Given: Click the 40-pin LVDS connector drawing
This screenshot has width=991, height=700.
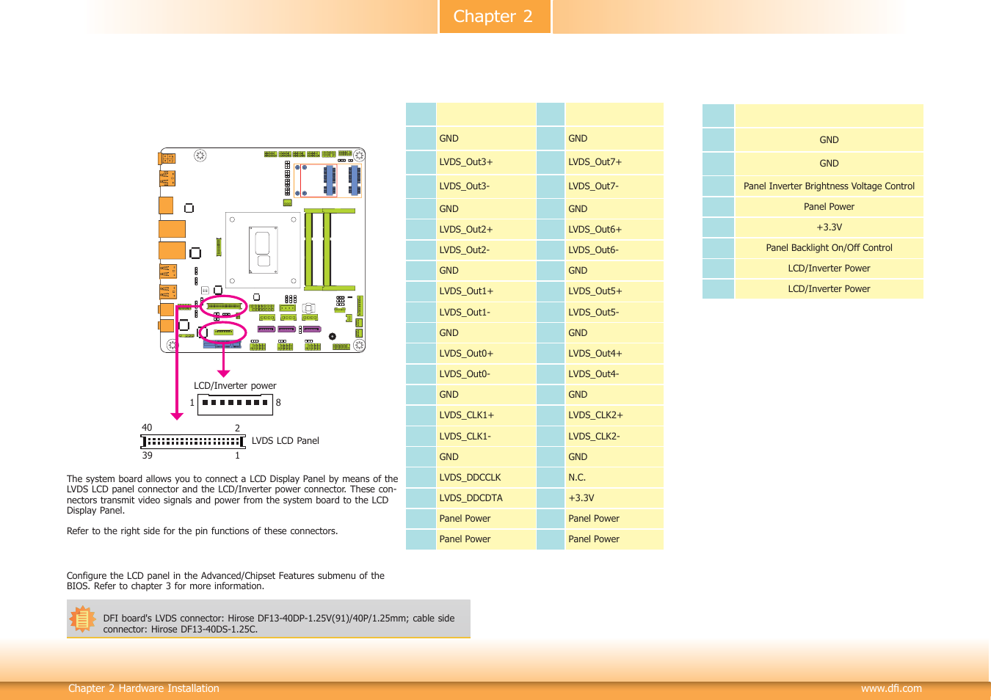Looking at the screenshot, I should (193, 442).
